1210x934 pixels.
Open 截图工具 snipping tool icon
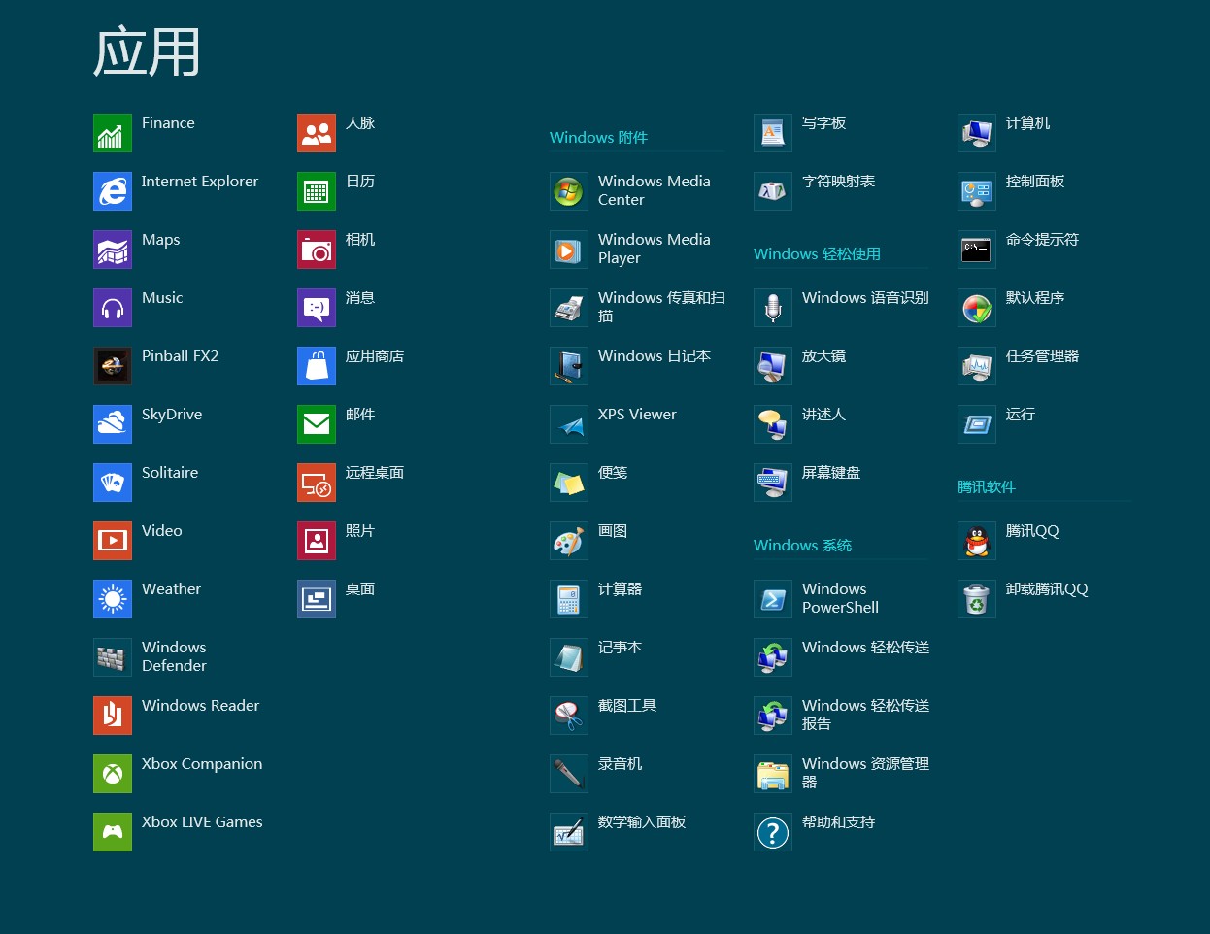coord(569,716)
